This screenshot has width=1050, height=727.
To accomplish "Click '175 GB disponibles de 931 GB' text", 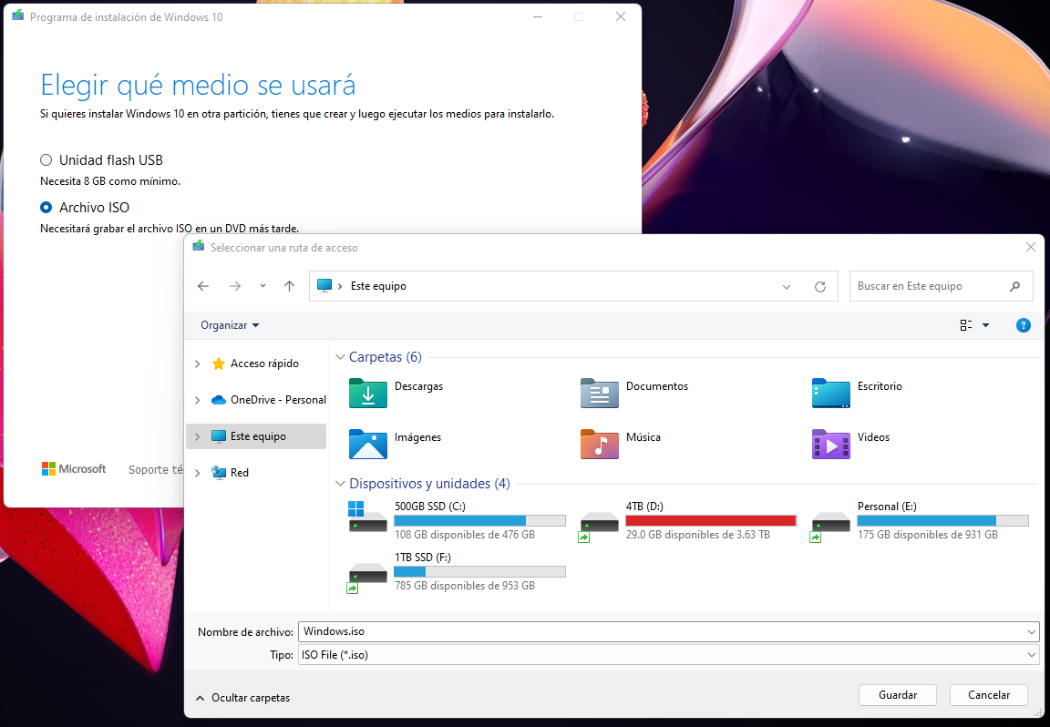I will click(928, 535).
